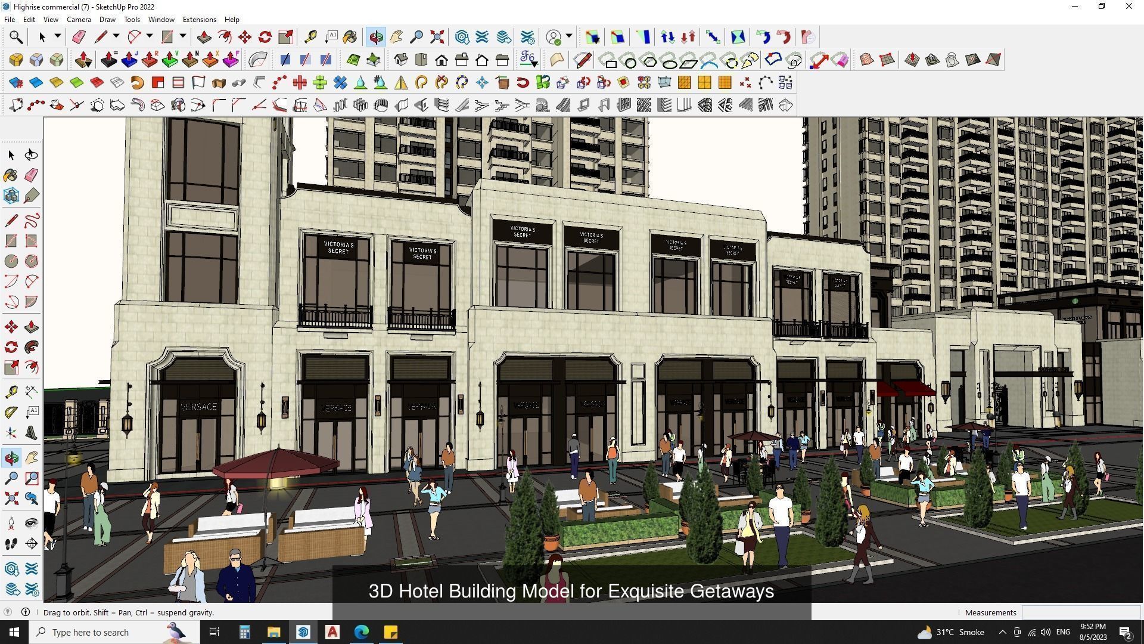Open Microsoft Edge from the taskbar
The height and width of the screenshot is (644, 1144).
click(362, 632)
